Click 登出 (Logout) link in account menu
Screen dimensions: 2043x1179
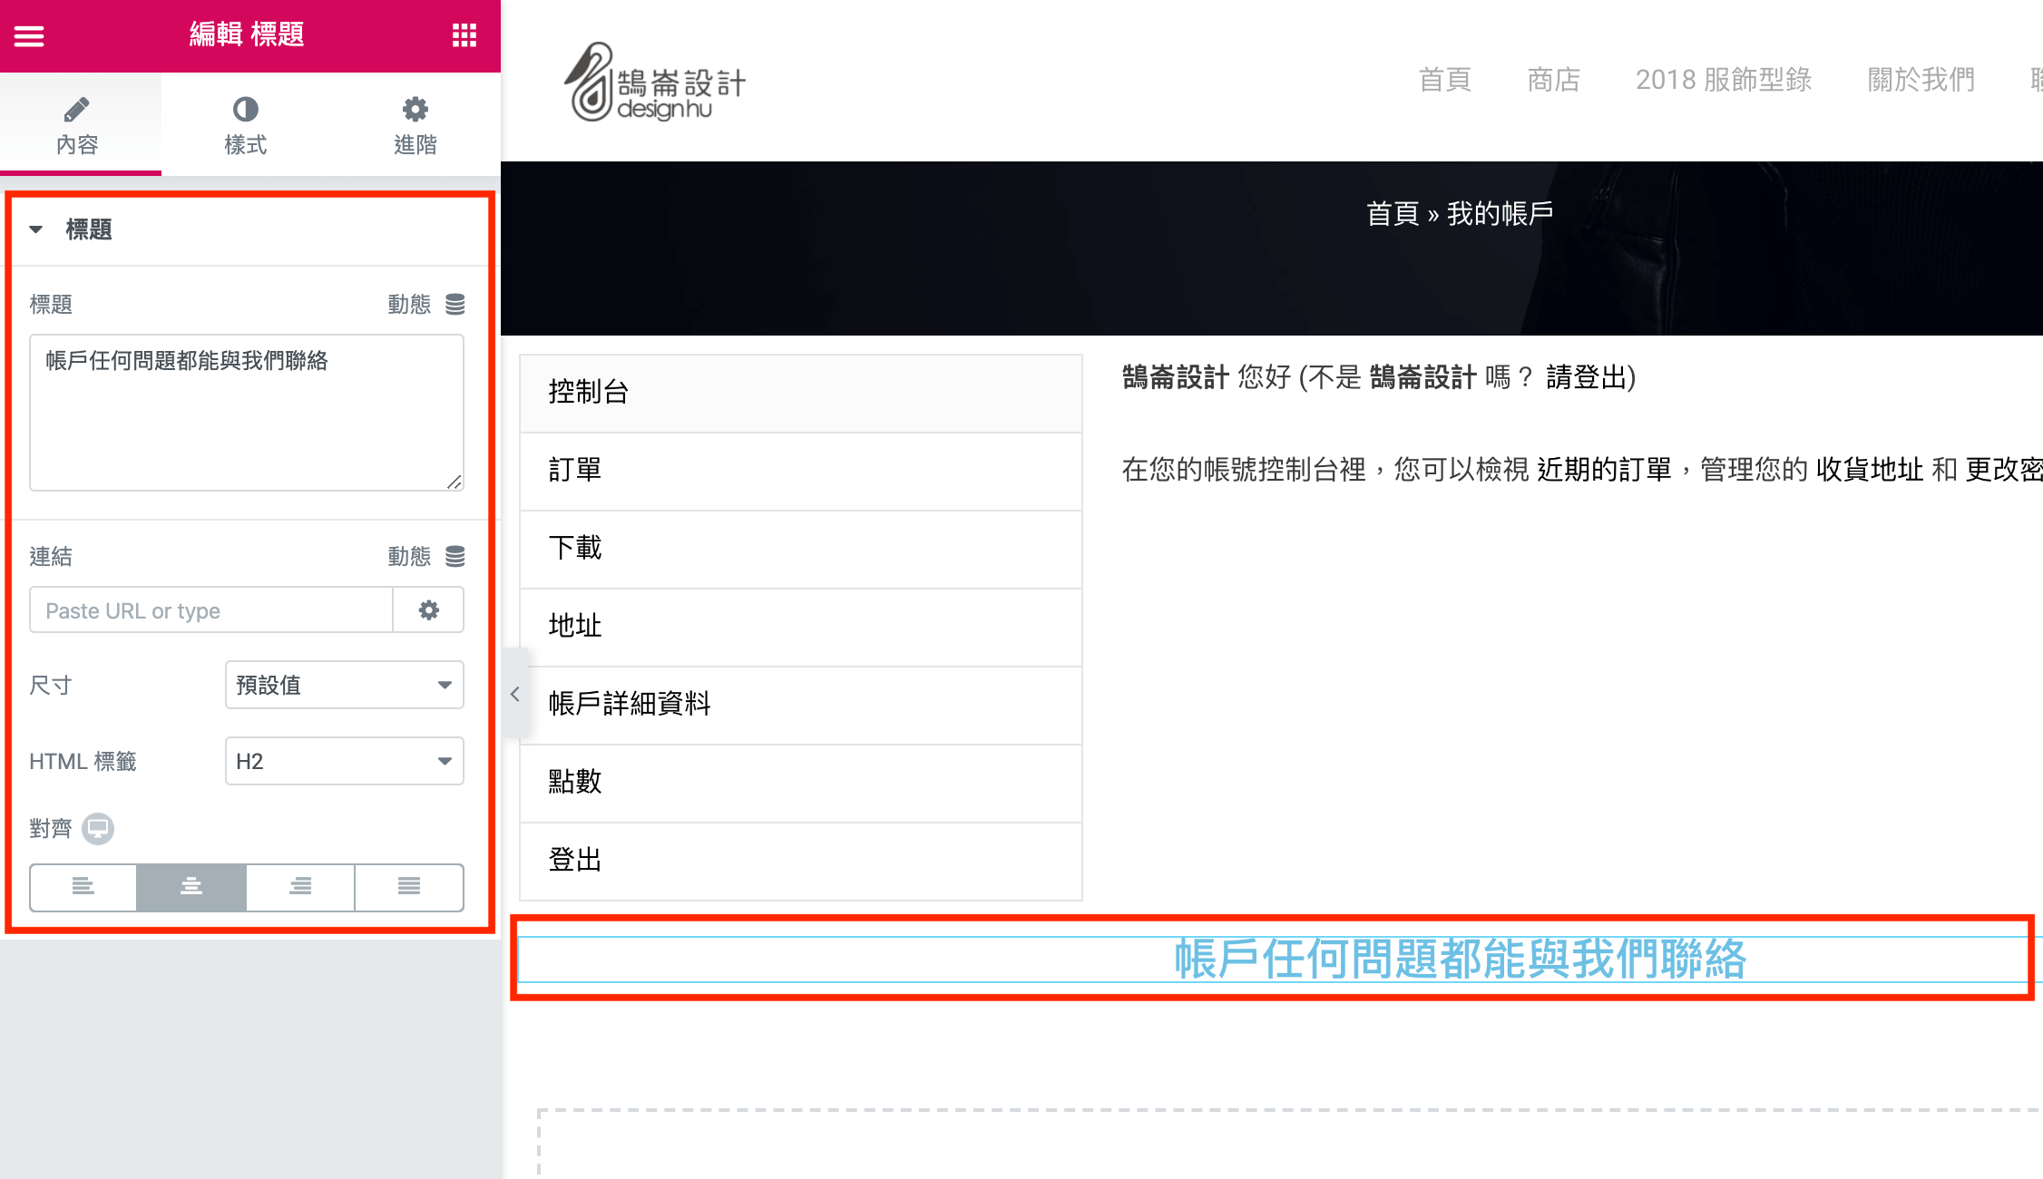click(574, 859)
